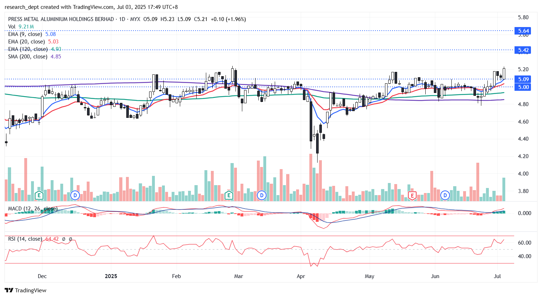Screen dimensions: 542x298
Task: Select the 5.42 price line label
Action: click(523, 50)
